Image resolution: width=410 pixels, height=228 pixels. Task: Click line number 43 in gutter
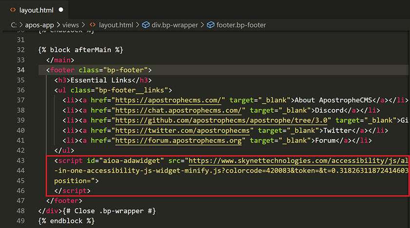20,161
